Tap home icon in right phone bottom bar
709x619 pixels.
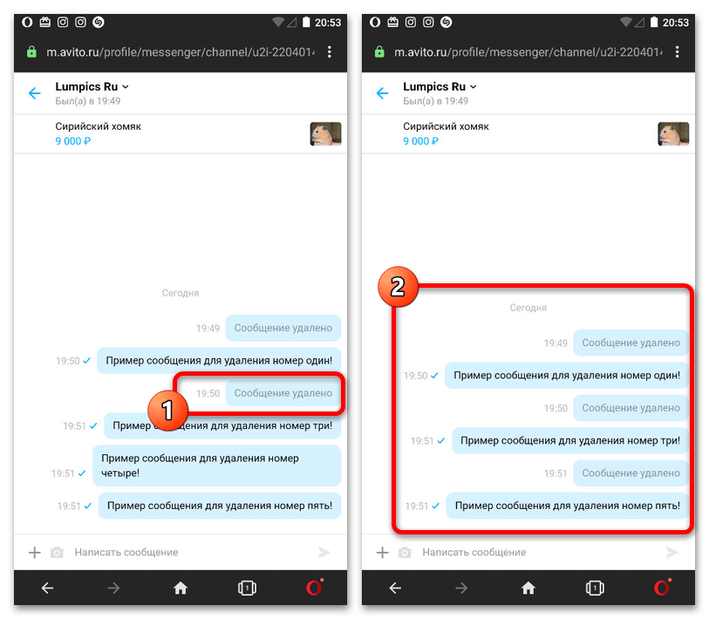(528, 588)
